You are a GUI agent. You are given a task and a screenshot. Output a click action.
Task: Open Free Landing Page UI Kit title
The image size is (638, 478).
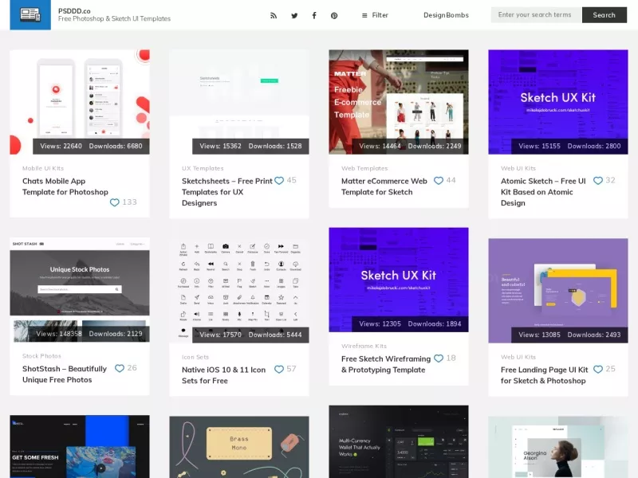pos(544,375)
